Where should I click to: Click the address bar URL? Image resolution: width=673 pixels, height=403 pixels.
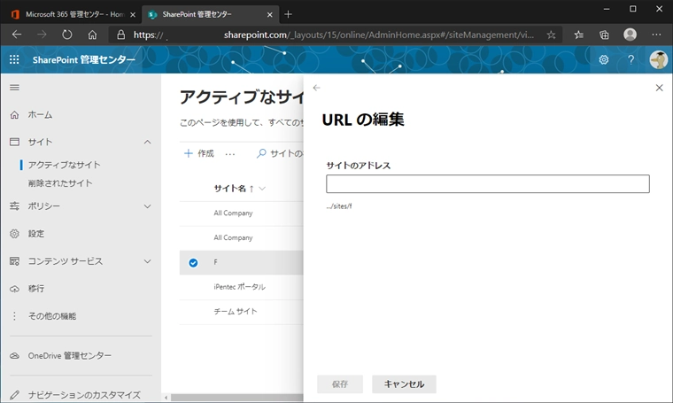(333, 35)
